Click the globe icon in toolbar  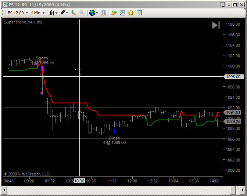click(92, 13)
